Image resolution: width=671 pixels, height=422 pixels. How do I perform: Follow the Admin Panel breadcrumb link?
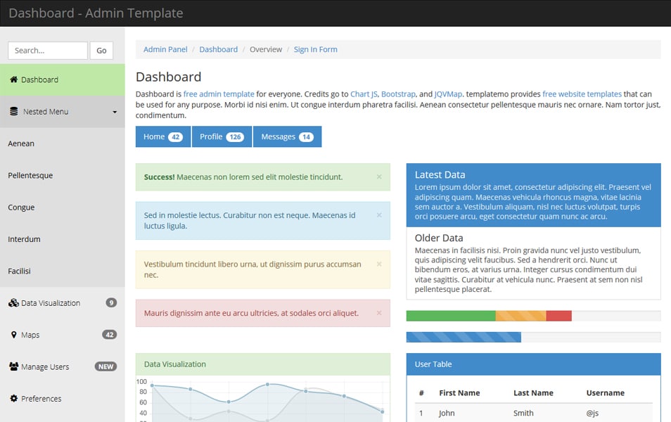[165, 49]
